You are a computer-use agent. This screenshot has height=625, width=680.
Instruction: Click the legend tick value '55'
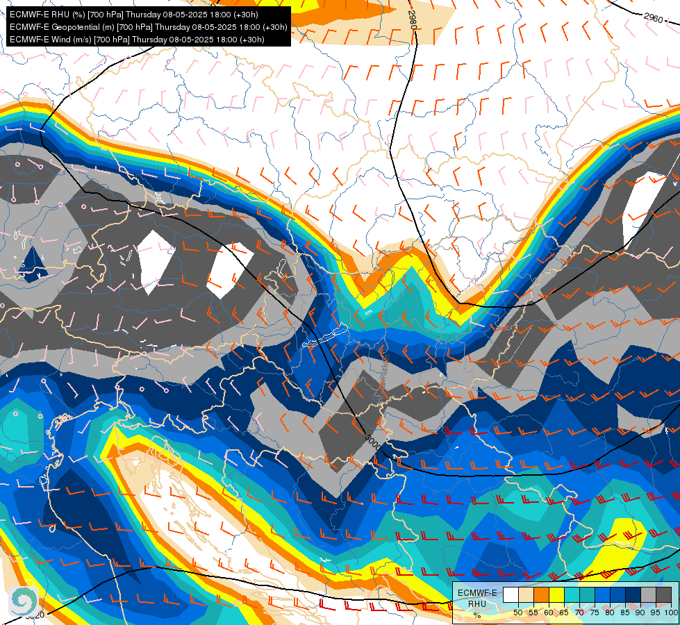tap(533, 613)
